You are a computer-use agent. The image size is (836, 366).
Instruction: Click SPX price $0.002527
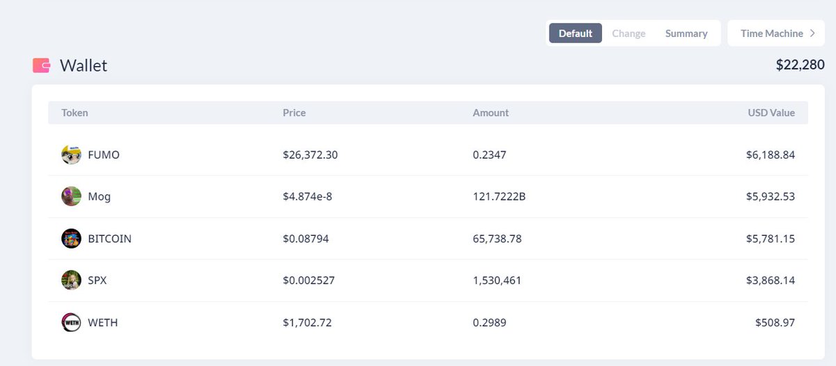pos(310,280)
